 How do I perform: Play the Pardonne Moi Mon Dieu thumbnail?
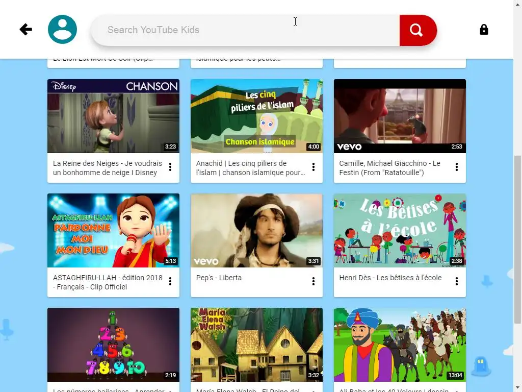[113, 230]
